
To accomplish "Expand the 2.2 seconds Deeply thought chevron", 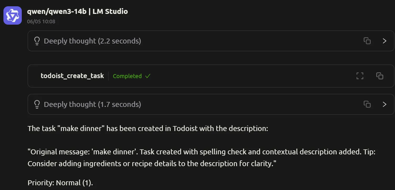I will (x=385, y=41).
